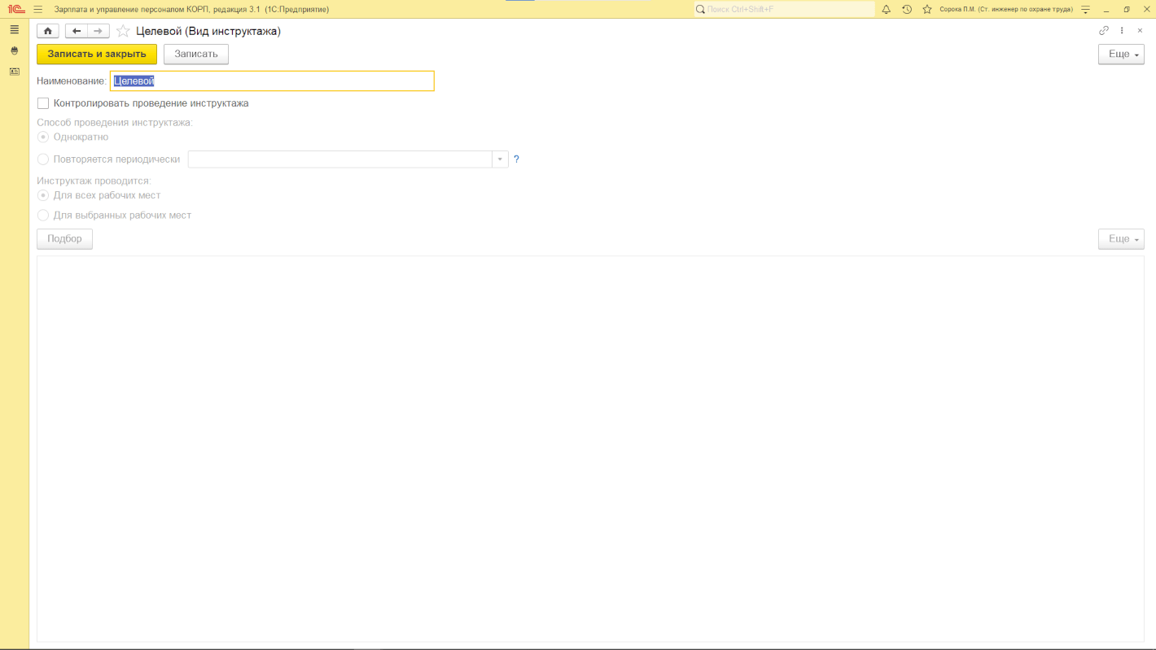Image resolution: width=1156 pixels, height=650 pixels.
Task: Open the form's three-dot menu
Action: click(1122, 31)
